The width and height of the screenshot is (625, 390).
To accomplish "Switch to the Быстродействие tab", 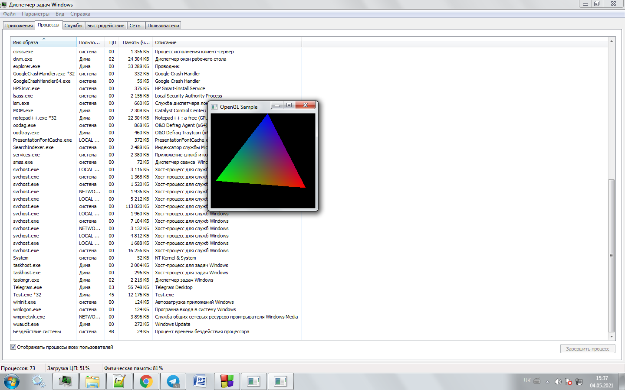I will point(106,26).
